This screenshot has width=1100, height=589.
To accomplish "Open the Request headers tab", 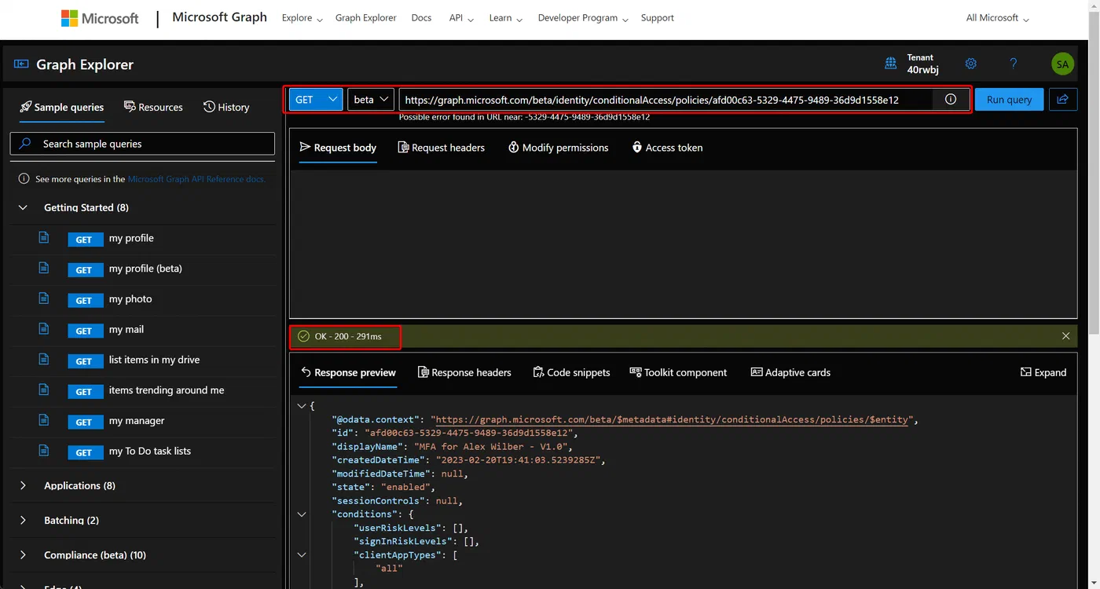I will [x=442, y=148].
